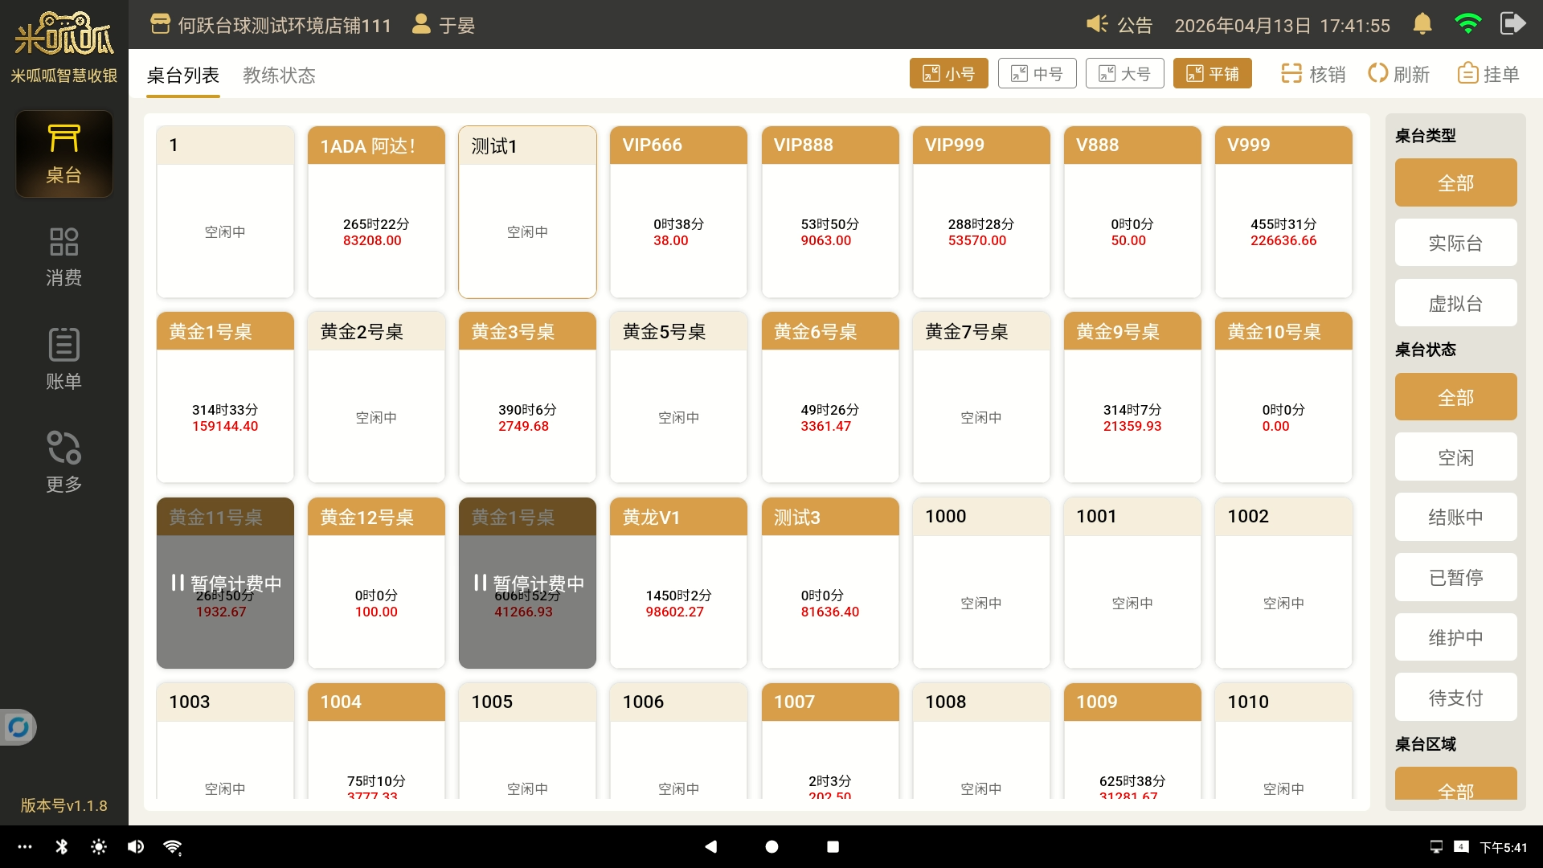Click the logout exit icon

(1512, 24)
